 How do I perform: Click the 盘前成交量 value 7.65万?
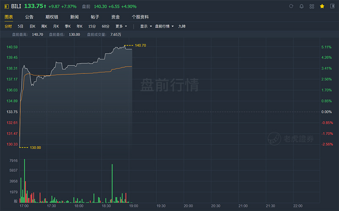click(x=116, y=34)
